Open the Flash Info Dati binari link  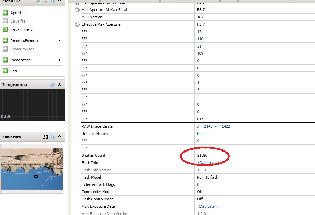tap(208, 163)
